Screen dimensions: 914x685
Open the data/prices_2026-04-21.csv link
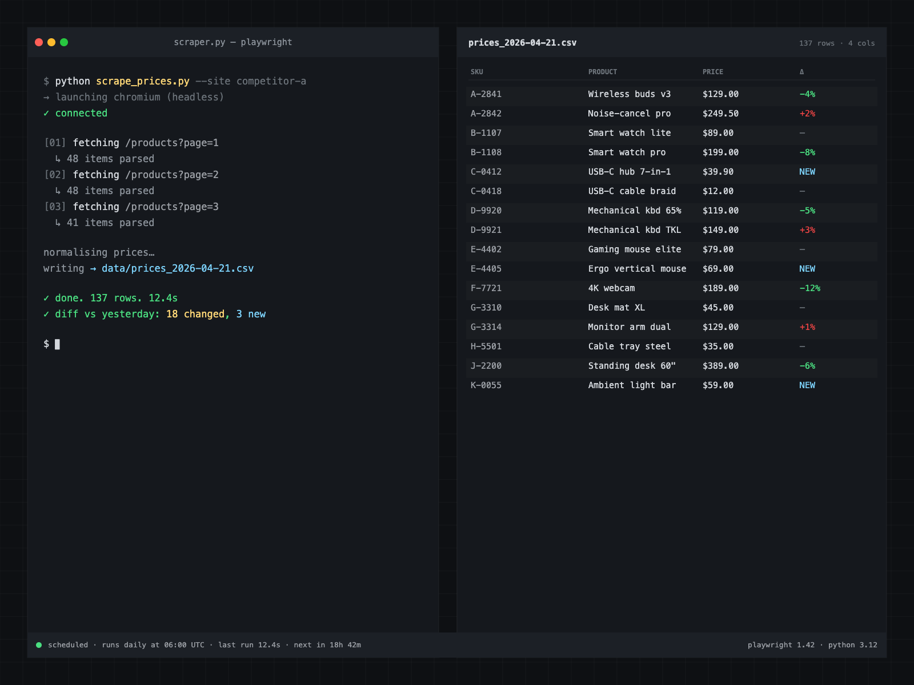[178, 268]
